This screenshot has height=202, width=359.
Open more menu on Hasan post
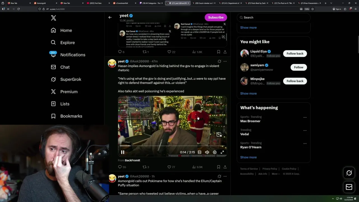225,61
